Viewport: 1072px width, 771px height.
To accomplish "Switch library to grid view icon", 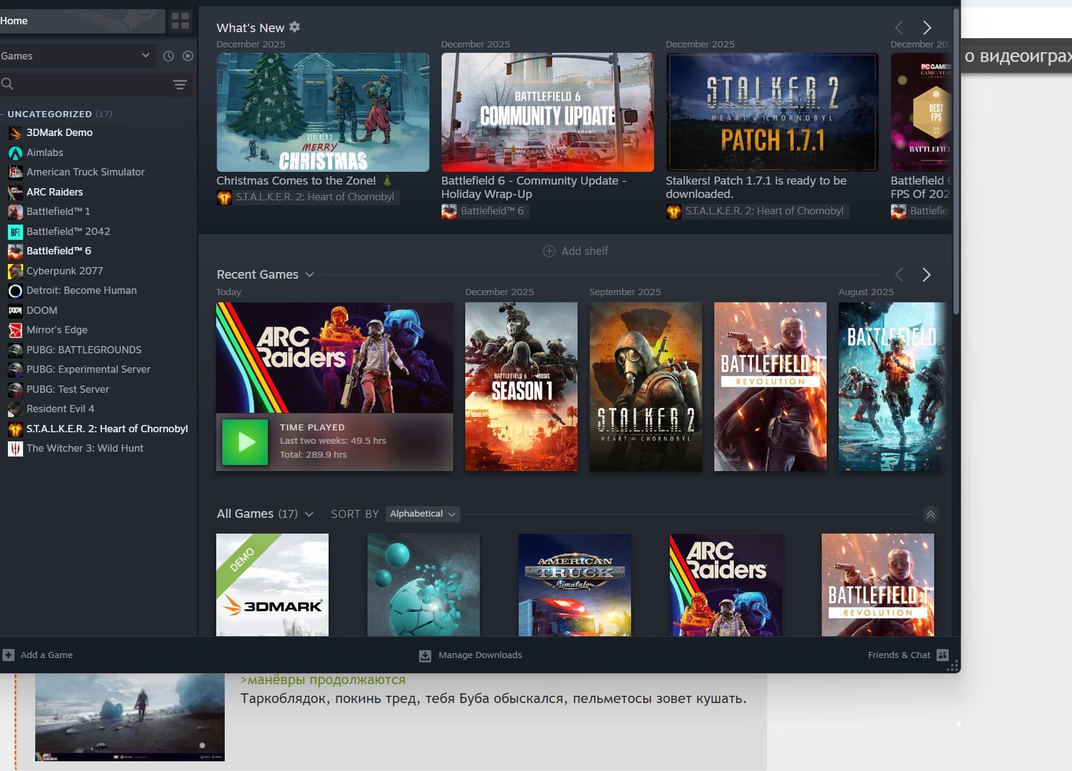I will 180,21.
